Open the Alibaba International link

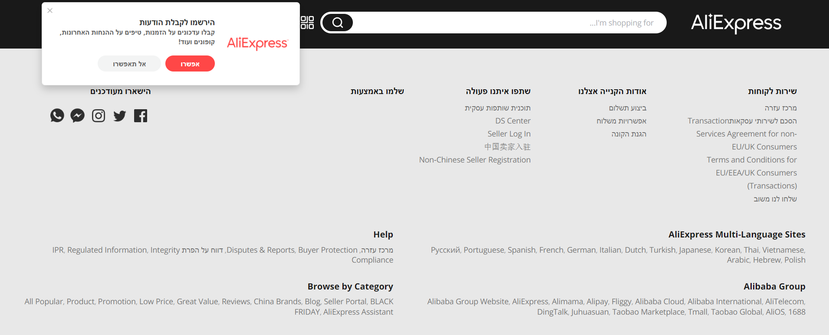click(724, 302)
